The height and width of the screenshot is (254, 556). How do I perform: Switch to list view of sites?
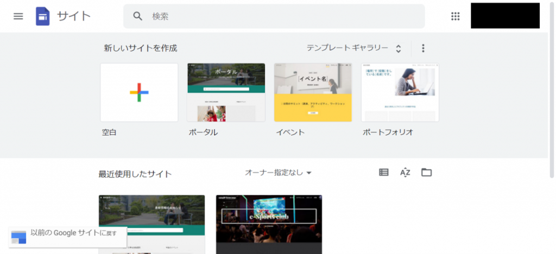[x=384, y=172]
